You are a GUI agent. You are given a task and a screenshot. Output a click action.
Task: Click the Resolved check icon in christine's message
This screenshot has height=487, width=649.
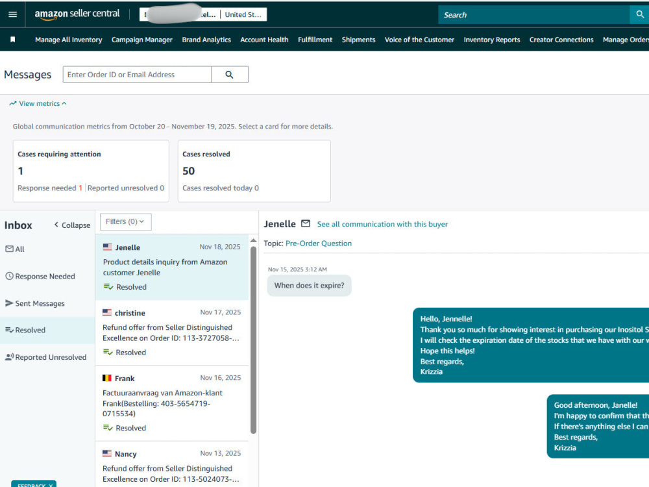[108, 352]
